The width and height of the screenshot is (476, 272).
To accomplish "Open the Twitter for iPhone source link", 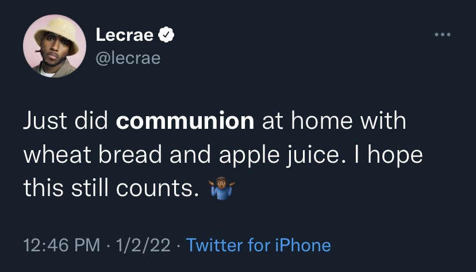I will click(x=259, y=246).
